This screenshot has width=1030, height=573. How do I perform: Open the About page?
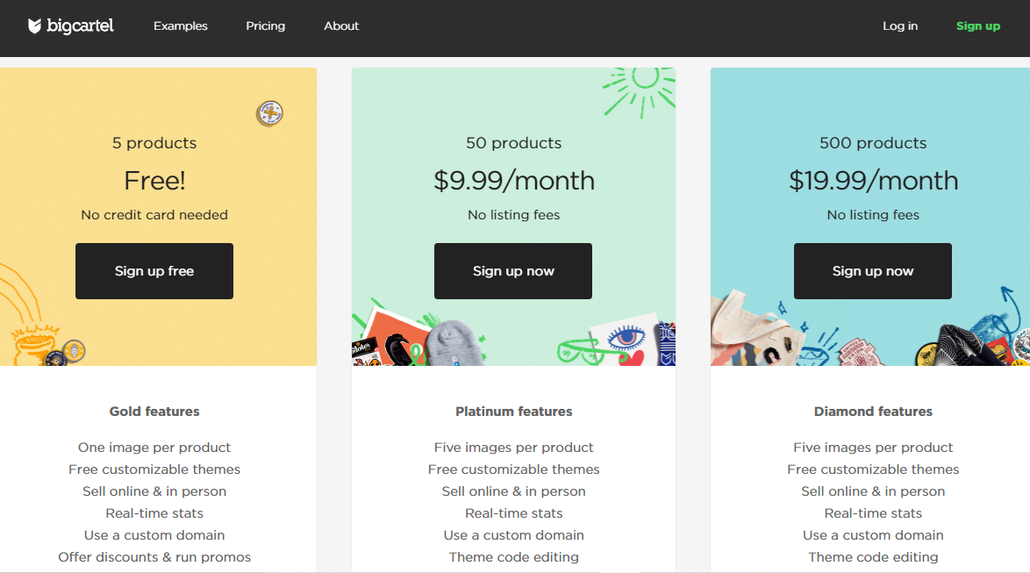[341, 26]
